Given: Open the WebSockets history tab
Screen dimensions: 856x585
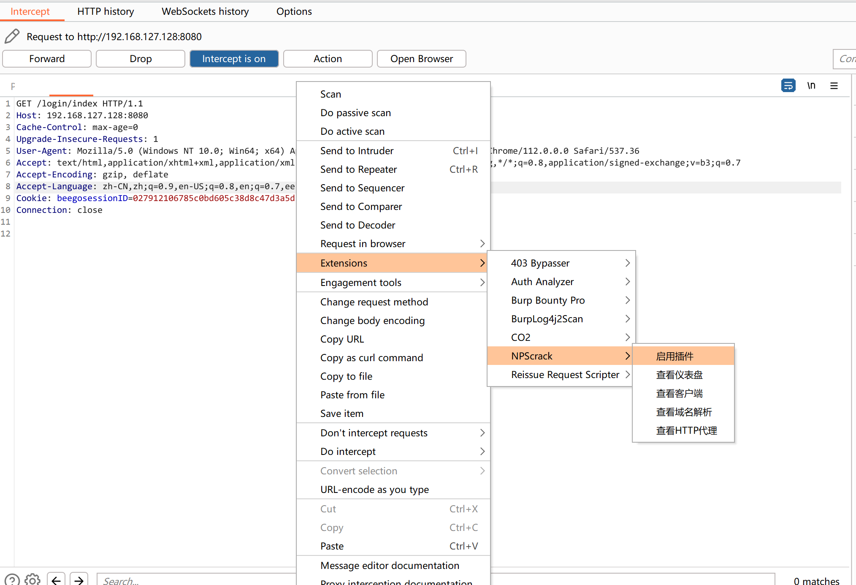Looking at the screenshot, I should point(205,11).
